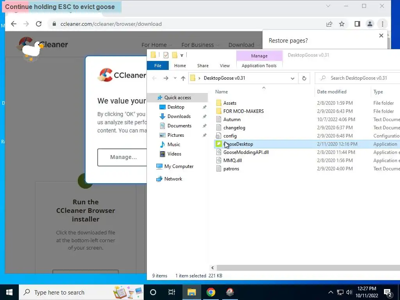
Task: Click the Properties quick access toolbar icon
Action: coord(166,55)
